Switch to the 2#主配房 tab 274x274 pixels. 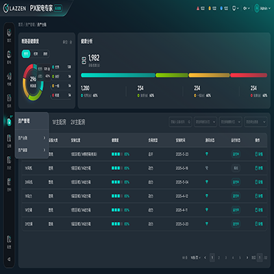[77, 122]
